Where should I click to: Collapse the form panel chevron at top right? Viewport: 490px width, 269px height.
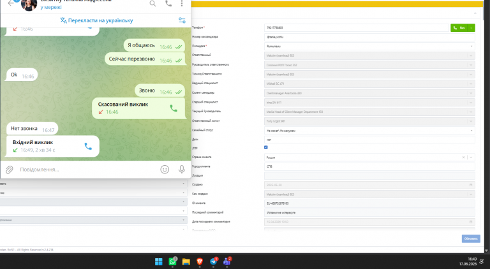pos(475,13)
